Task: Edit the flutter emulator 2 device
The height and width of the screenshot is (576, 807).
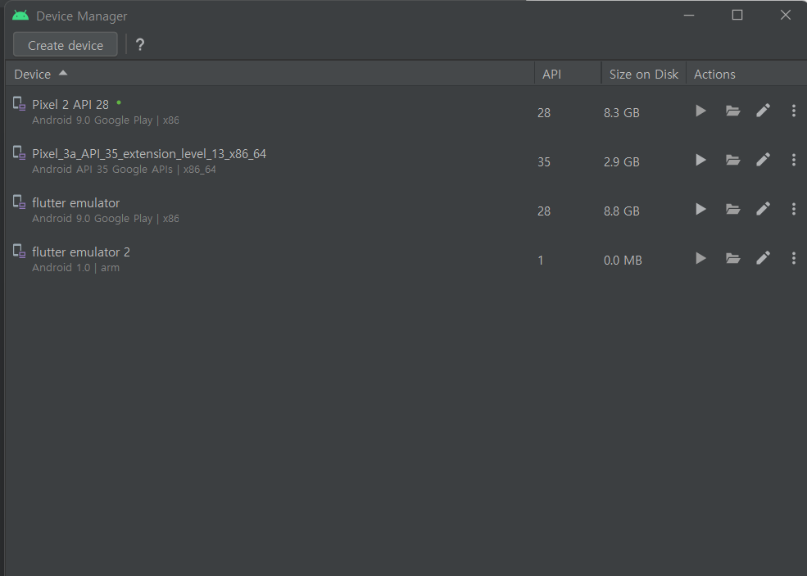Action: click(x=764, y=258)
